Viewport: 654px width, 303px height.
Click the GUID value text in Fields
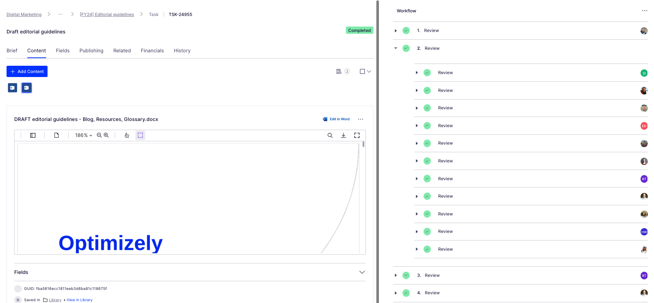[x=71, y=289]
